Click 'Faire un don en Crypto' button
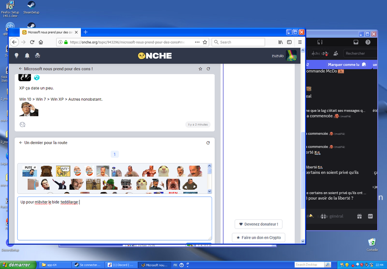 click(x=259, y=238)
